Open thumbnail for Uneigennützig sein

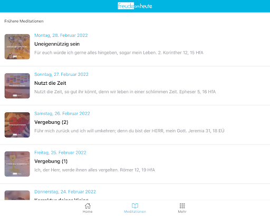pos(17,47)
